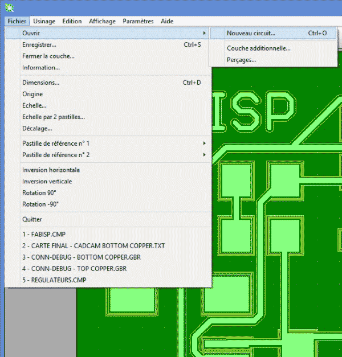Open the Affichage menu

click(102, 21)
